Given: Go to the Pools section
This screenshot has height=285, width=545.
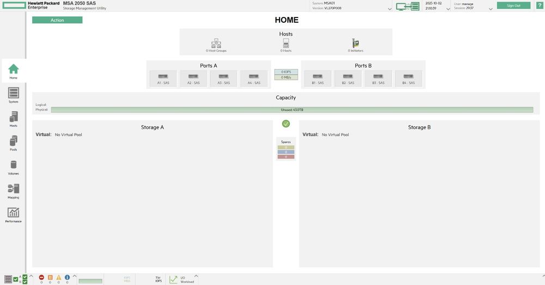Looking at the screenshot, I should click(13, 143).
